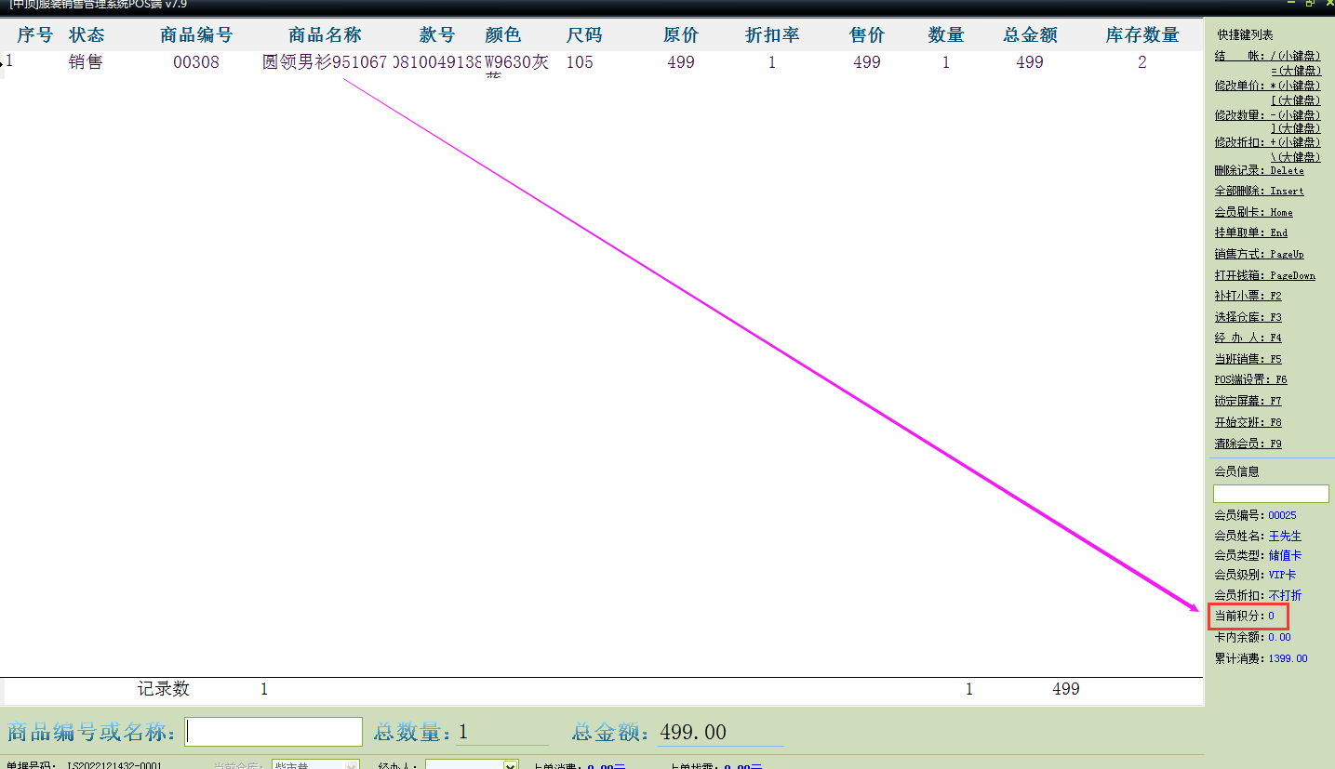This screenshot has width=1335, height=769.
Task: Click 打开钱箱: PageDown link
Action: coord(1264,275)
